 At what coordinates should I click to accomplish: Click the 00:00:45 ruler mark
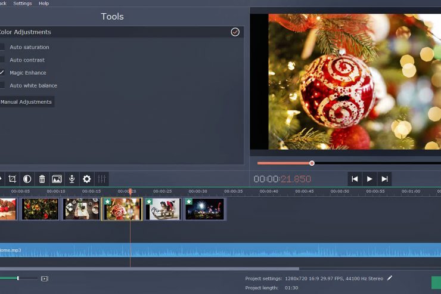(305, 191)
